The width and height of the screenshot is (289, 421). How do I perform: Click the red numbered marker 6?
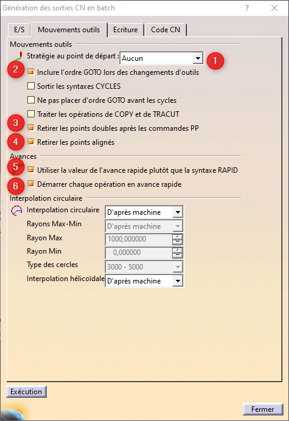[16, 186]
